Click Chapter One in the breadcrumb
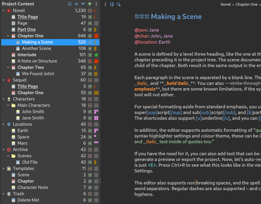The image size is (261, 204). (247, 5)
